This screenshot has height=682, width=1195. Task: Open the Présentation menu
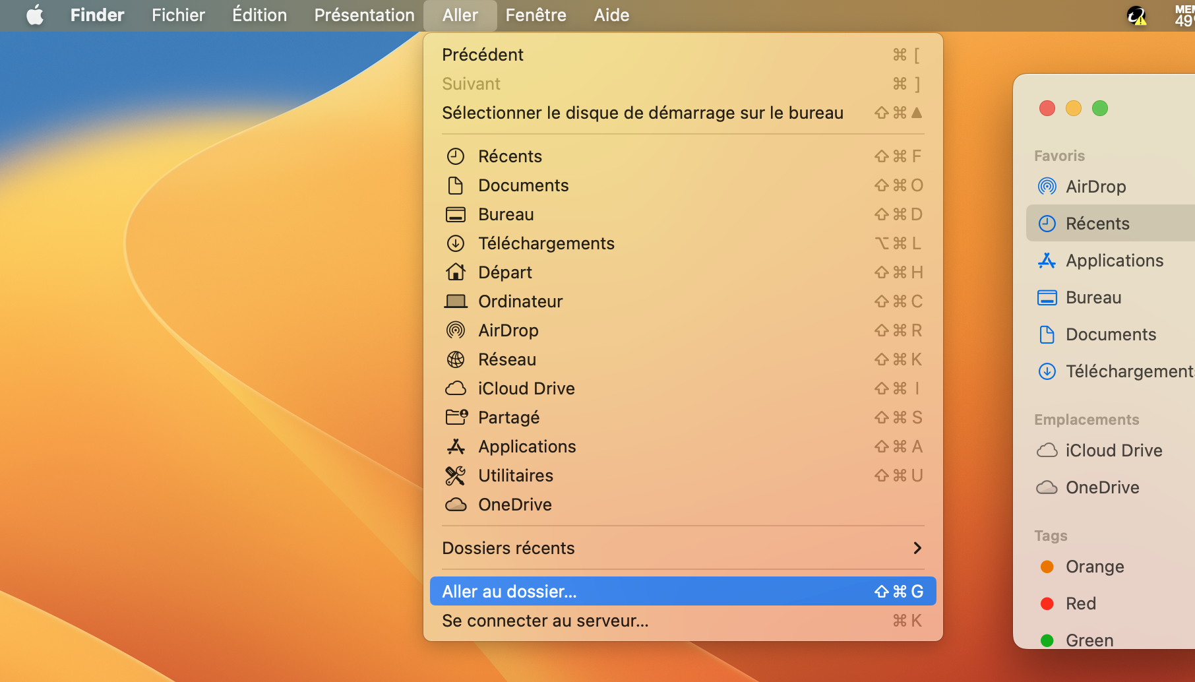(x=364, y=15)
